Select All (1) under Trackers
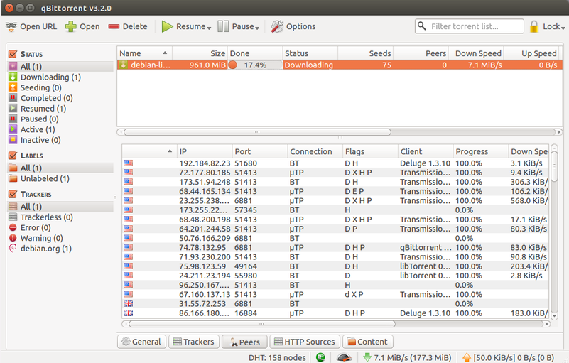 tap(60, 207)
